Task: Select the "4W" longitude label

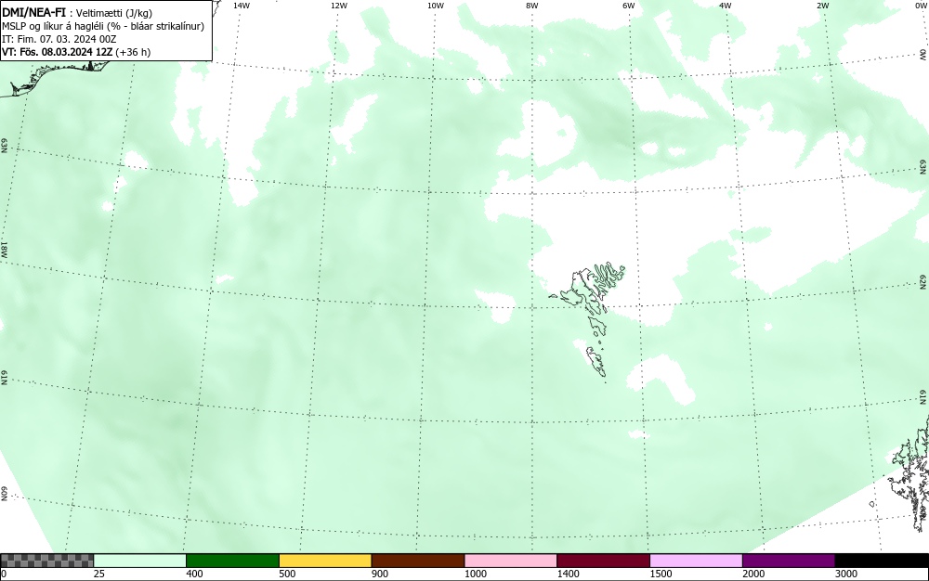Action: pyautogui.click(x=726, y=6)
